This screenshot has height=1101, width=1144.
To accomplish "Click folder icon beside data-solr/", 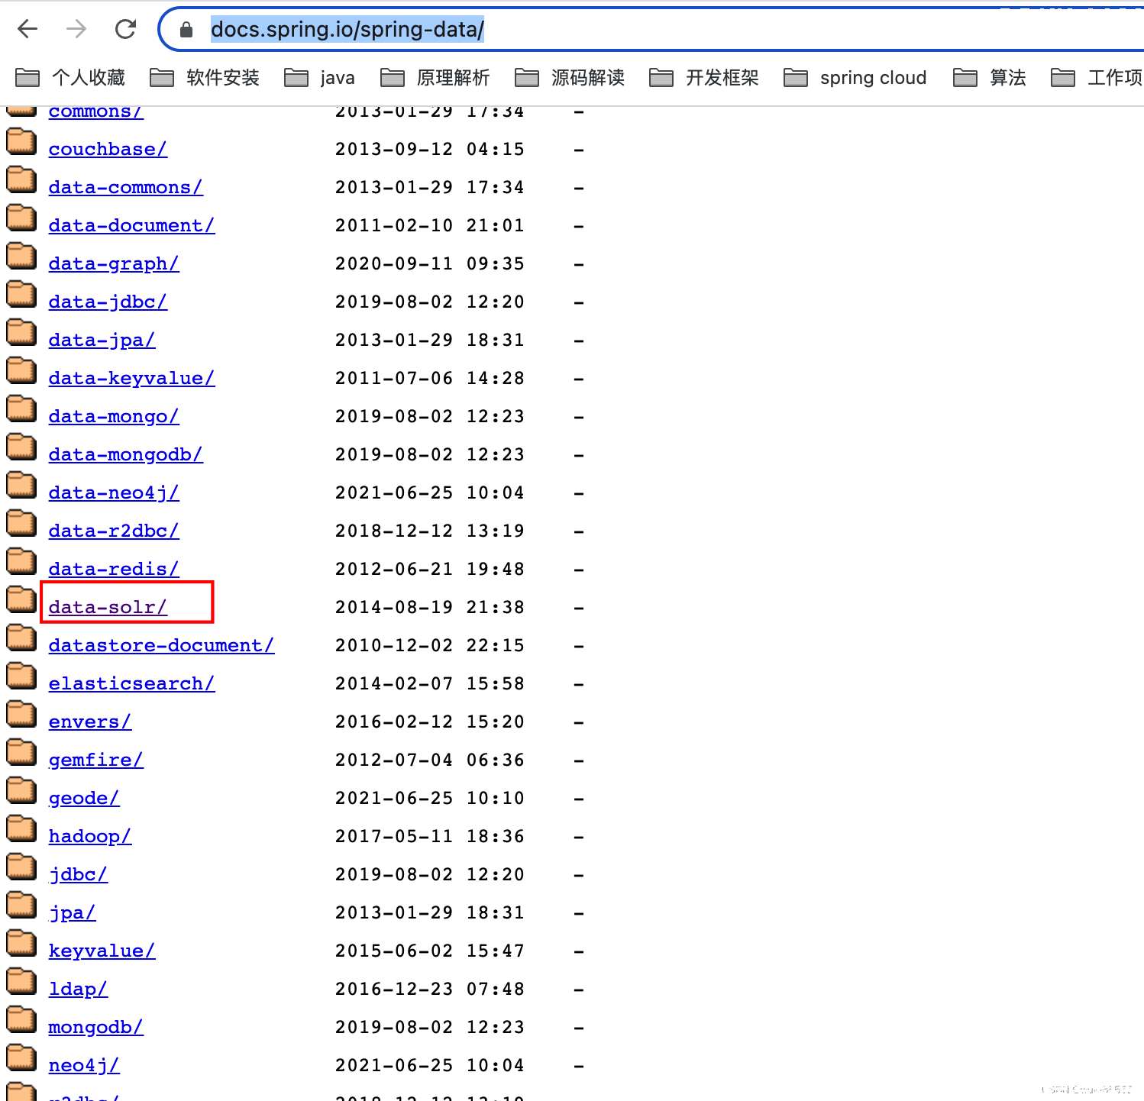I will [21, 599].
